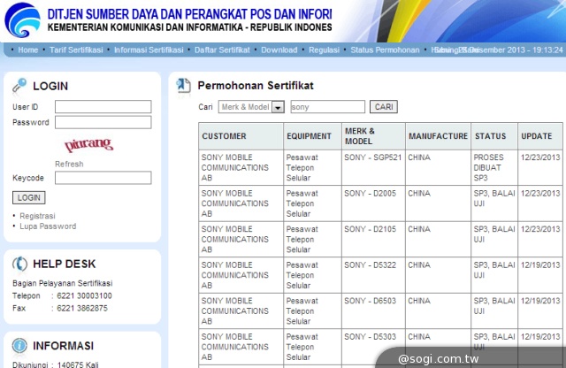Click the Kominfo logo in header
This screenshot has width=566, height=368.
19,19
